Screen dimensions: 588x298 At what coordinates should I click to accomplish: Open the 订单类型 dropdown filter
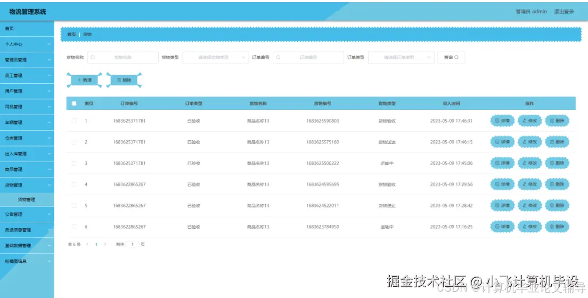tap(401, 58)
